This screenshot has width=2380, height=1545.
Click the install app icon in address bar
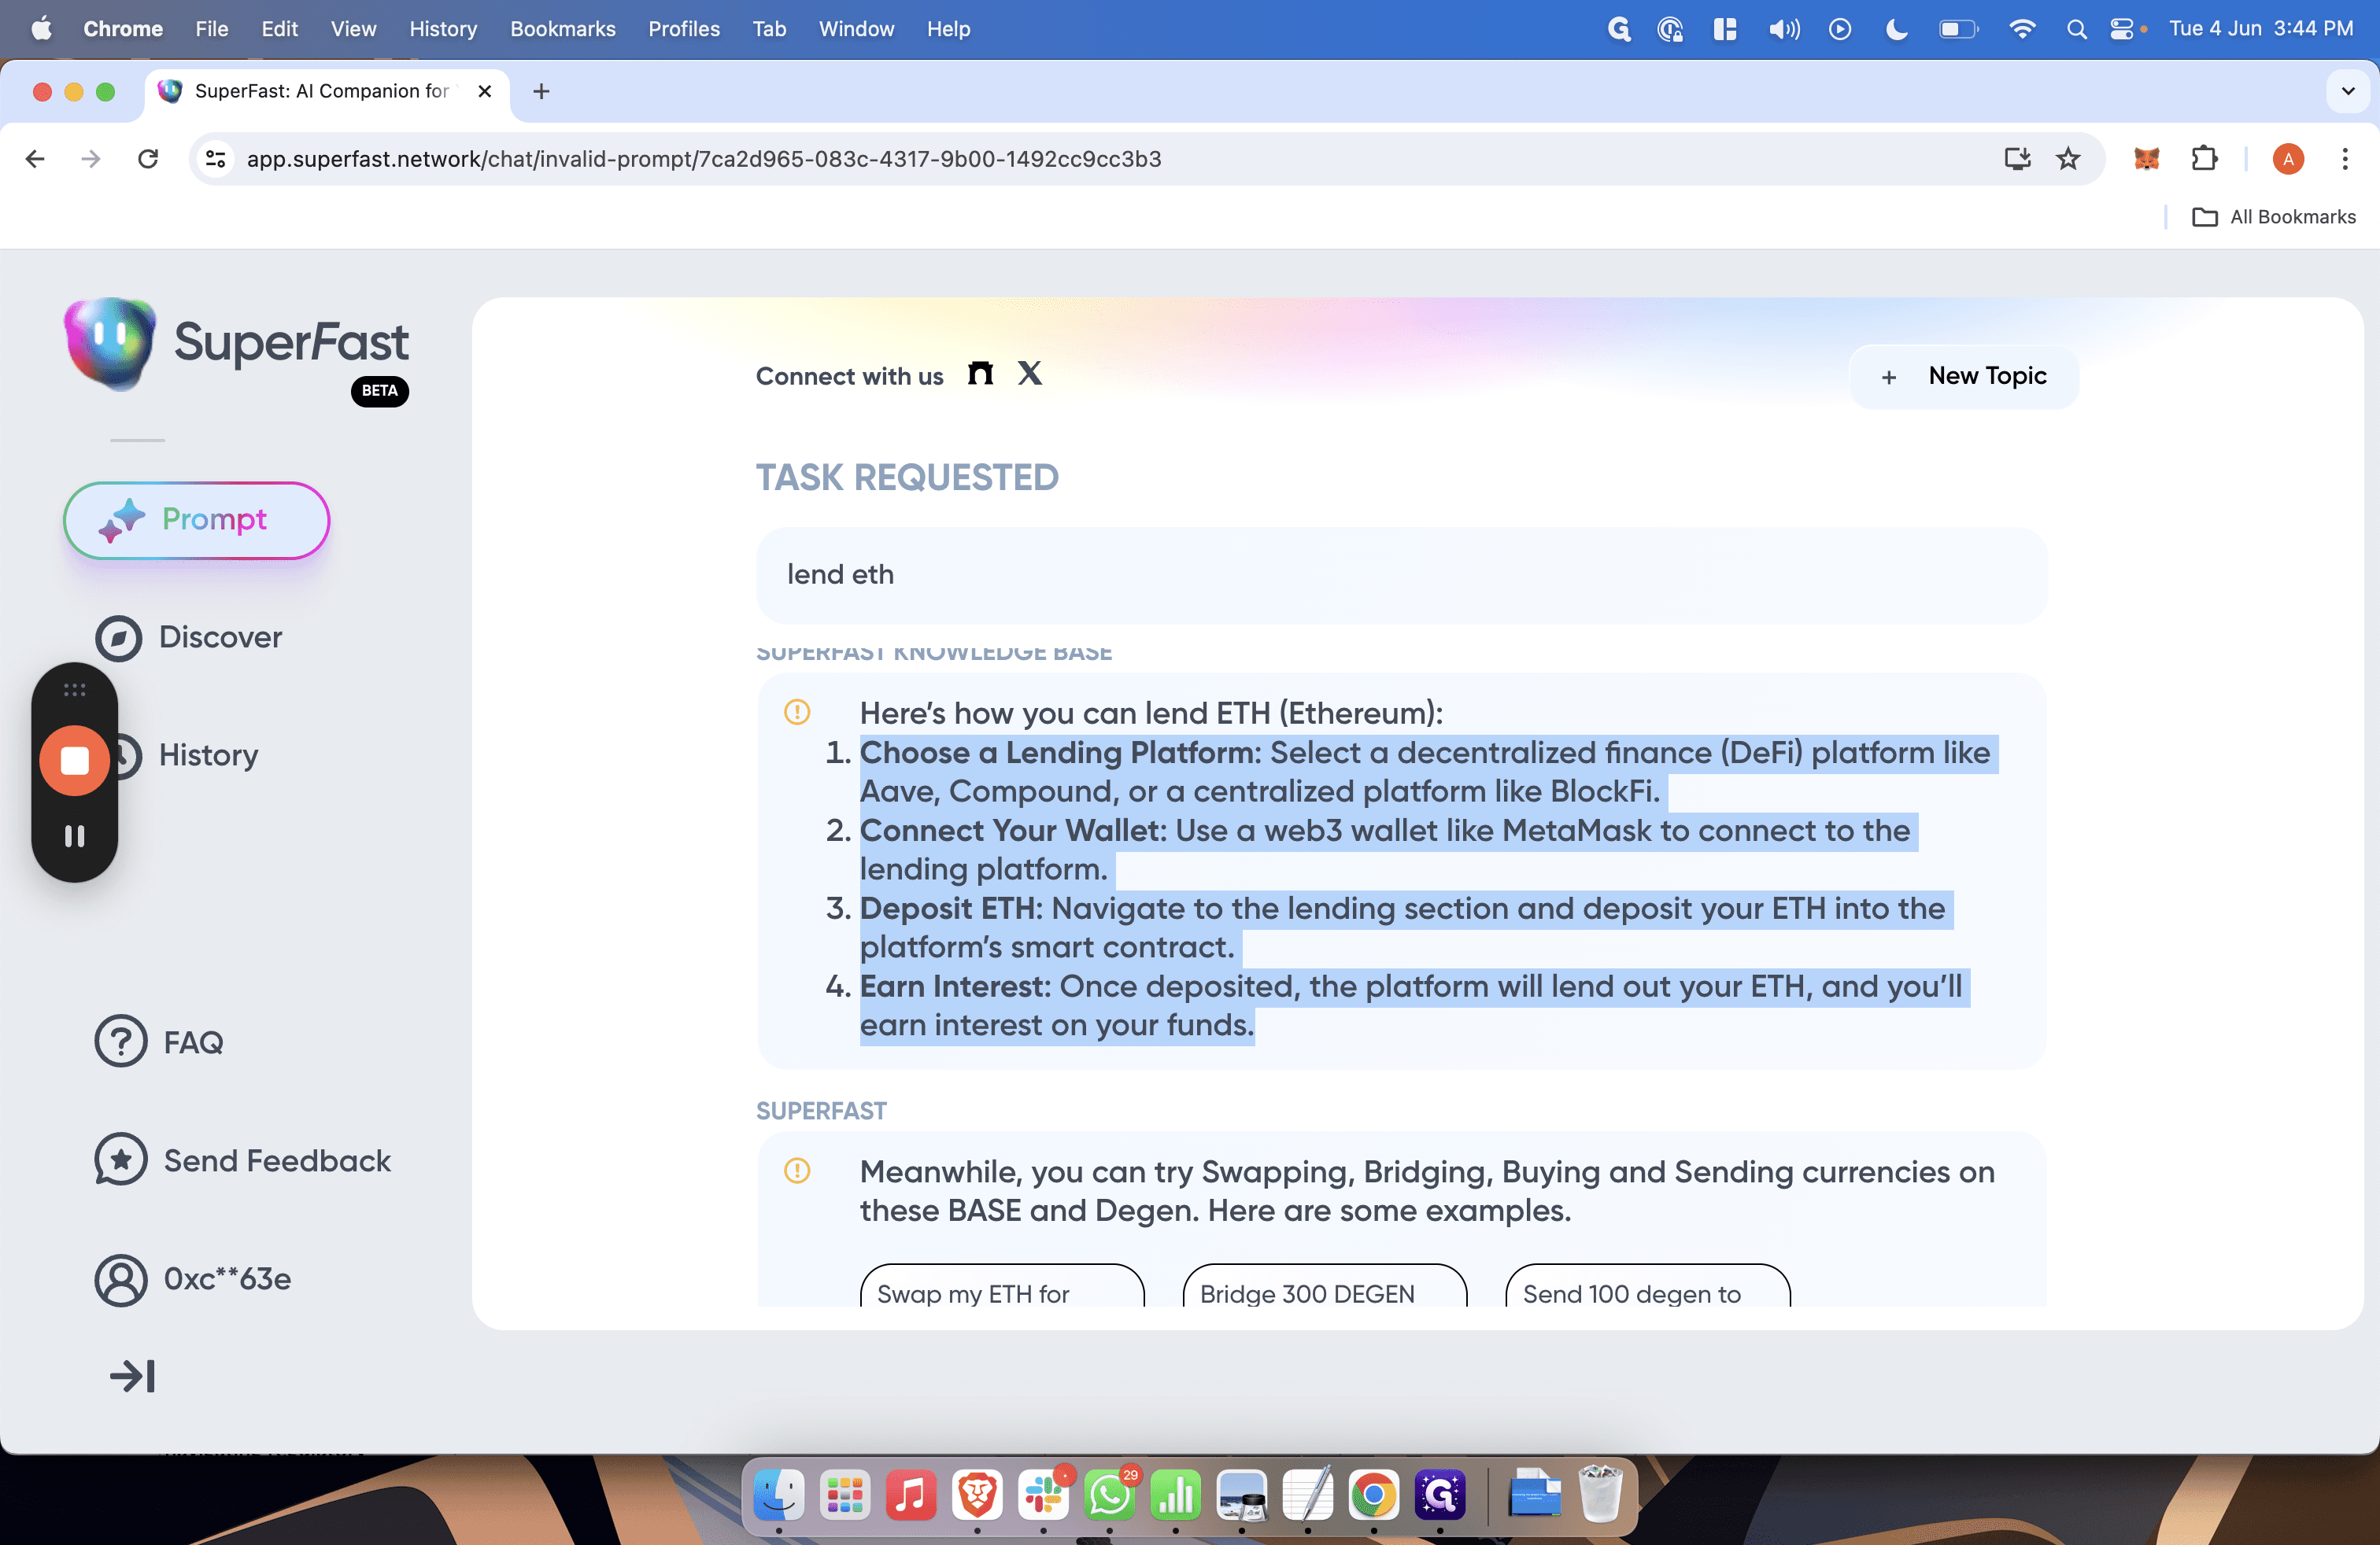tap(2017, 159)
